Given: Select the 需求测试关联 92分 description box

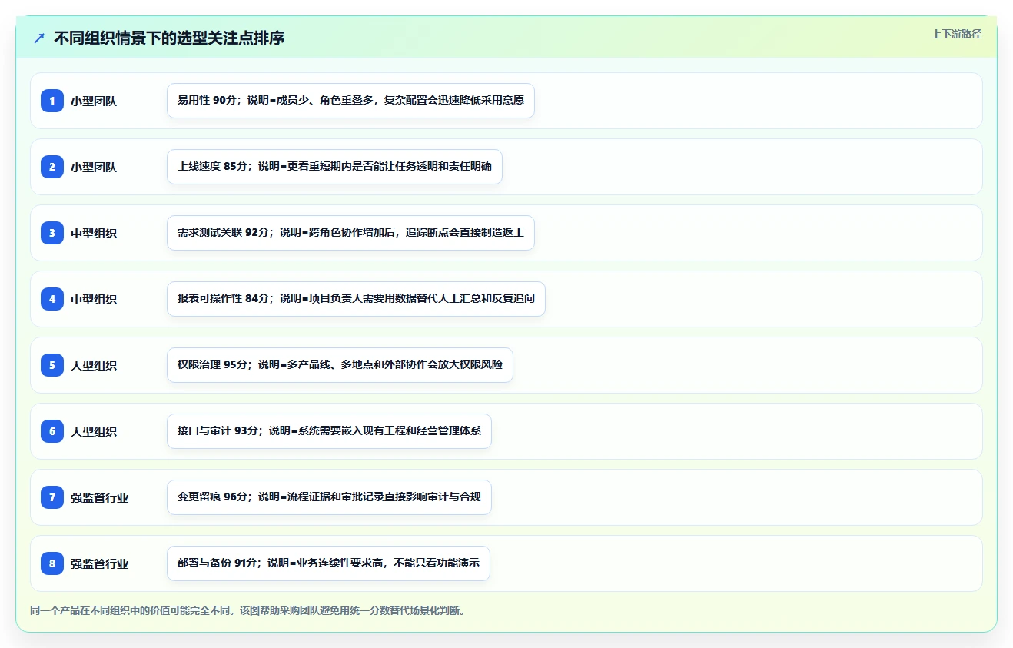Looking at the screenshot, I should (350, 233).
